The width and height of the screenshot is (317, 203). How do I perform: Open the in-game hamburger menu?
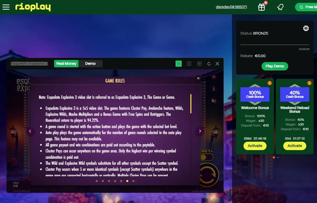[x=214, y=77]
